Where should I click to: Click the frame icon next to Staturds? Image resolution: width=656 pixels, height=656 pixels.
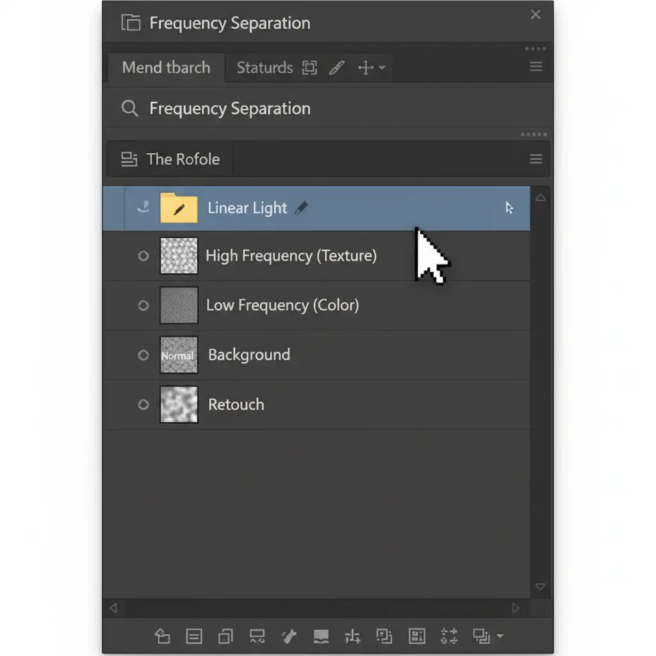[310, 68]
